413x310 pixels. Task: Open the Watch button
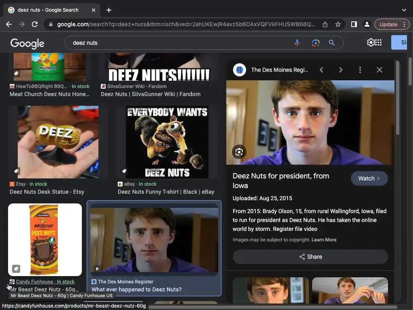click(369, 178)
